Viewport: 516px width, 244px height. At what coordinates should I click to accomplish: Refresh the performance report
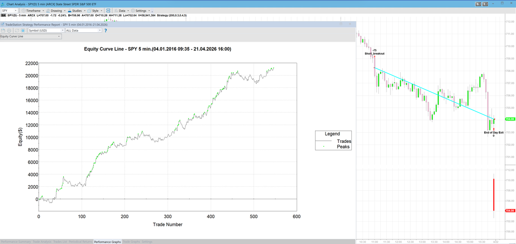pos(17,31)
